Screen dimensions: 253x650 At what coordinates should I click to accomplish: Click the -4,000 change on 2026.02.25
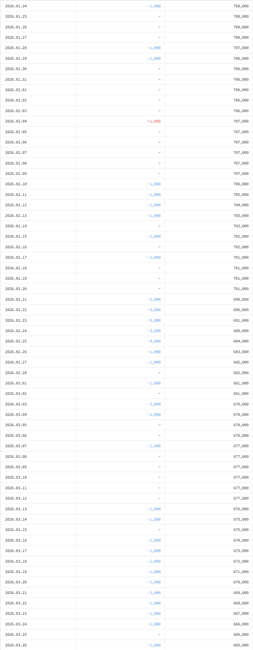(154, 341)
